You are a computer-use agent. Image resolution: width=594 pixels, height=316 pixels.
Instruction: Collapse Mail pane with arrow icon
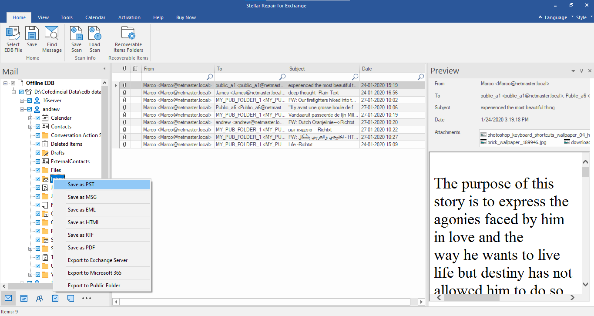click(x=104, y=69)
